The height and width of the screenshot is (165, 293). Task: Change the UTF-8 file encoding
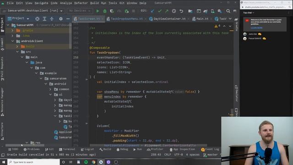[x=179, y=155]
